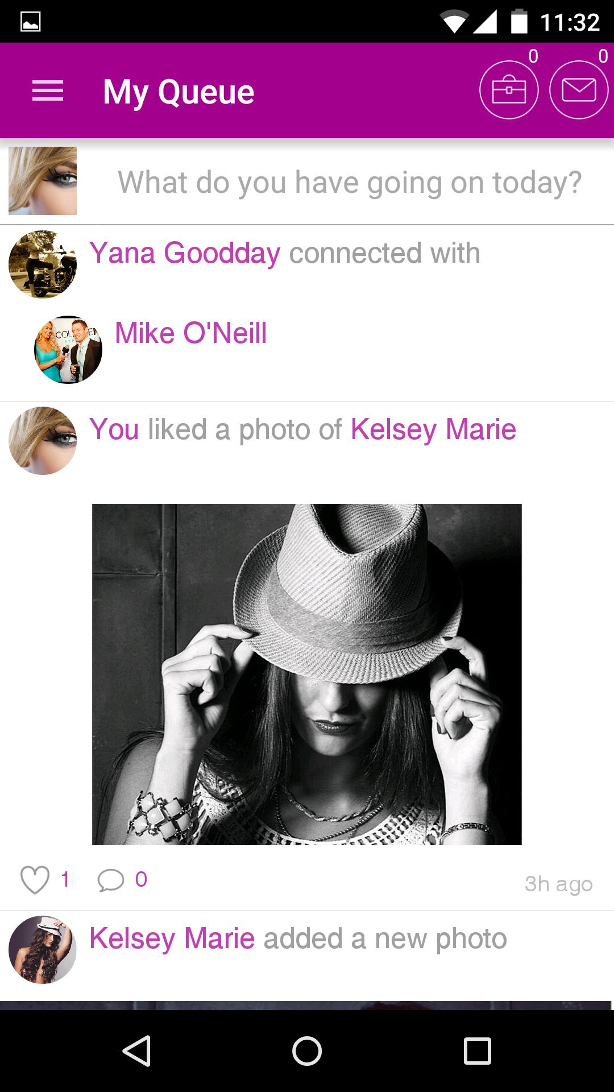Viewport: 614px width, 1092px height.
Task: Open Yana Goodday's profile link
Action: click(x=185, y=253)
